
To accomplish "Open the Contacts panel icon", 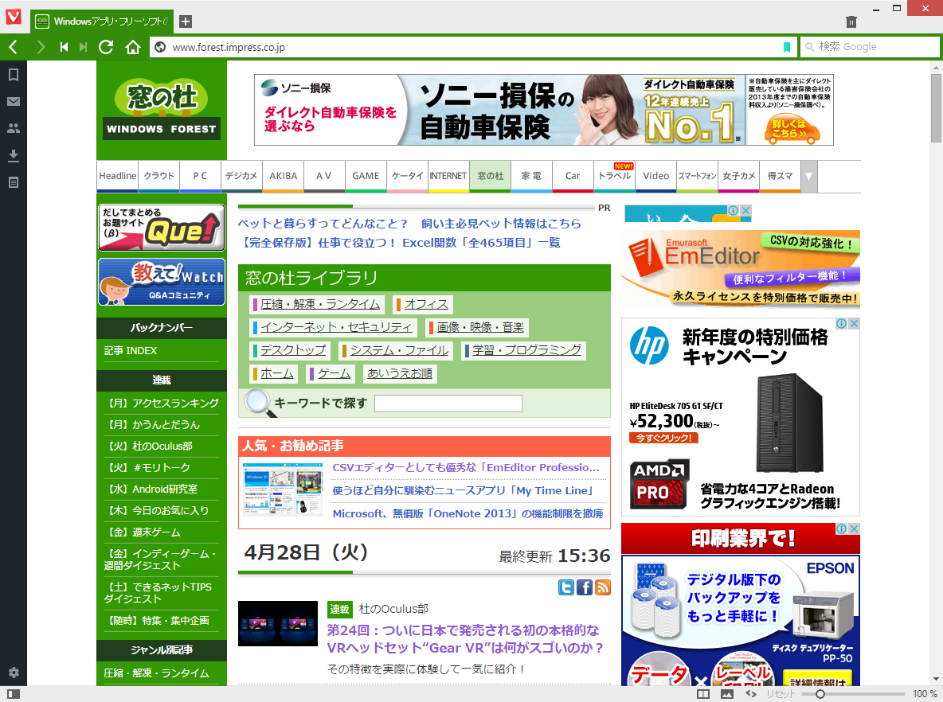I will point(13,127).
